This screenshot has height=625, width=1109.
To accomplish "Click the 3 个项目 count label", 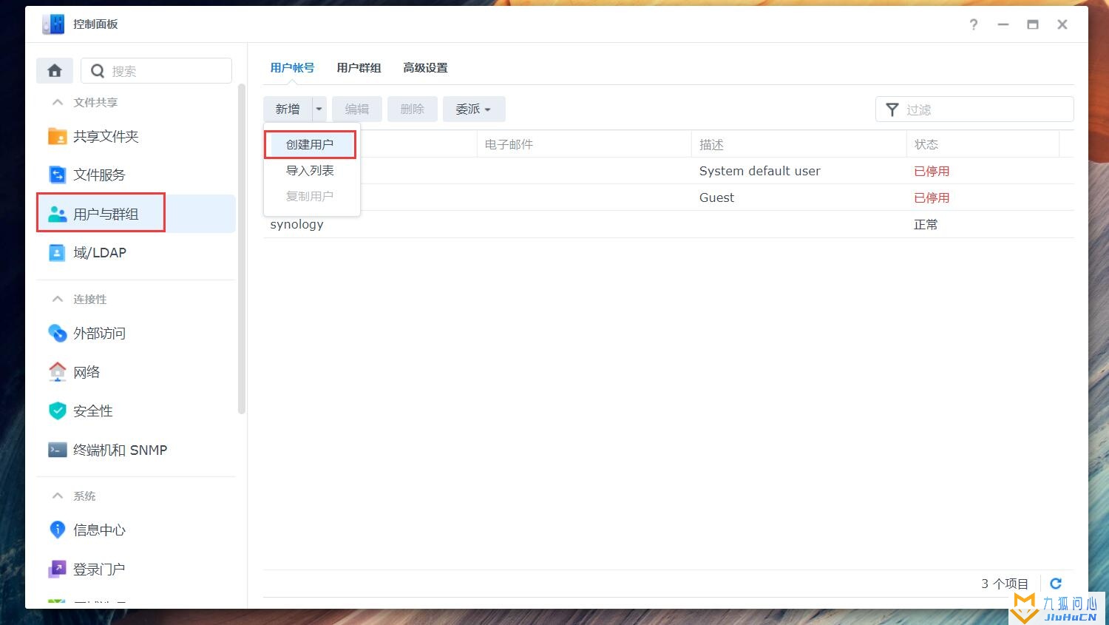I will pyautogui.click(x=1005, y=584).
